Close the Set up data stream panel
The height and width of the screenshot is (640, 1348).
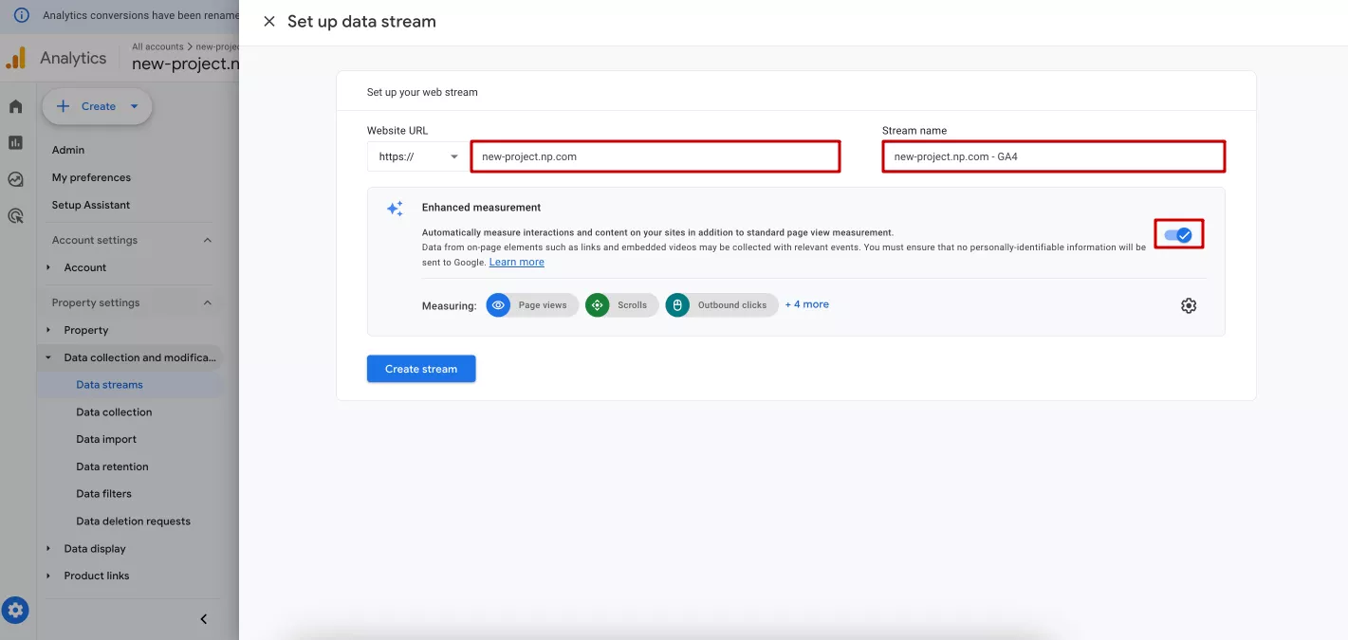[x=269, y=22]
